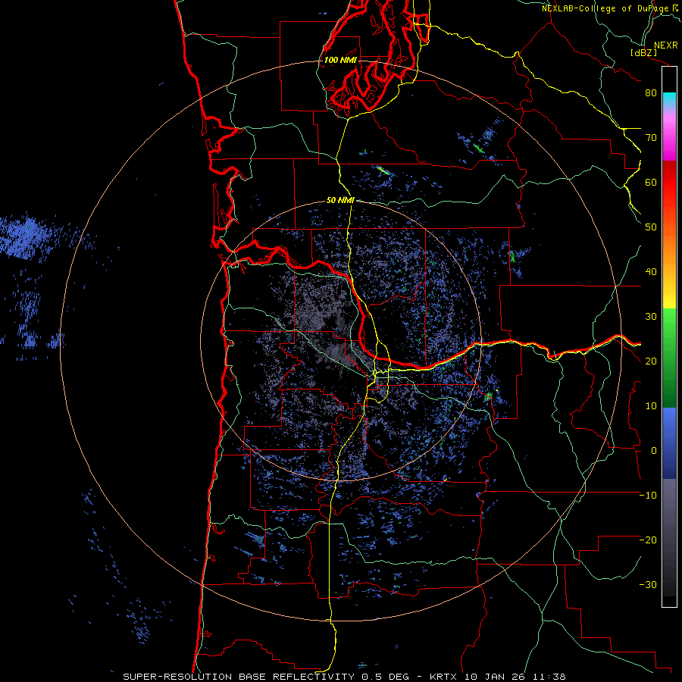Image resolution: width=682 pixels, height=682 pixels.
Task: Click the Super-Resolution Base Reflectivity caption
Action: coord(344,677)
